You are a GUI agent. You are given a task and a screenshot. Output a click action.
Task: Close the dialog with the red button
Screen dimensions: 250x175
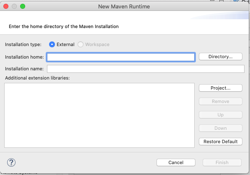pos(6,6)
